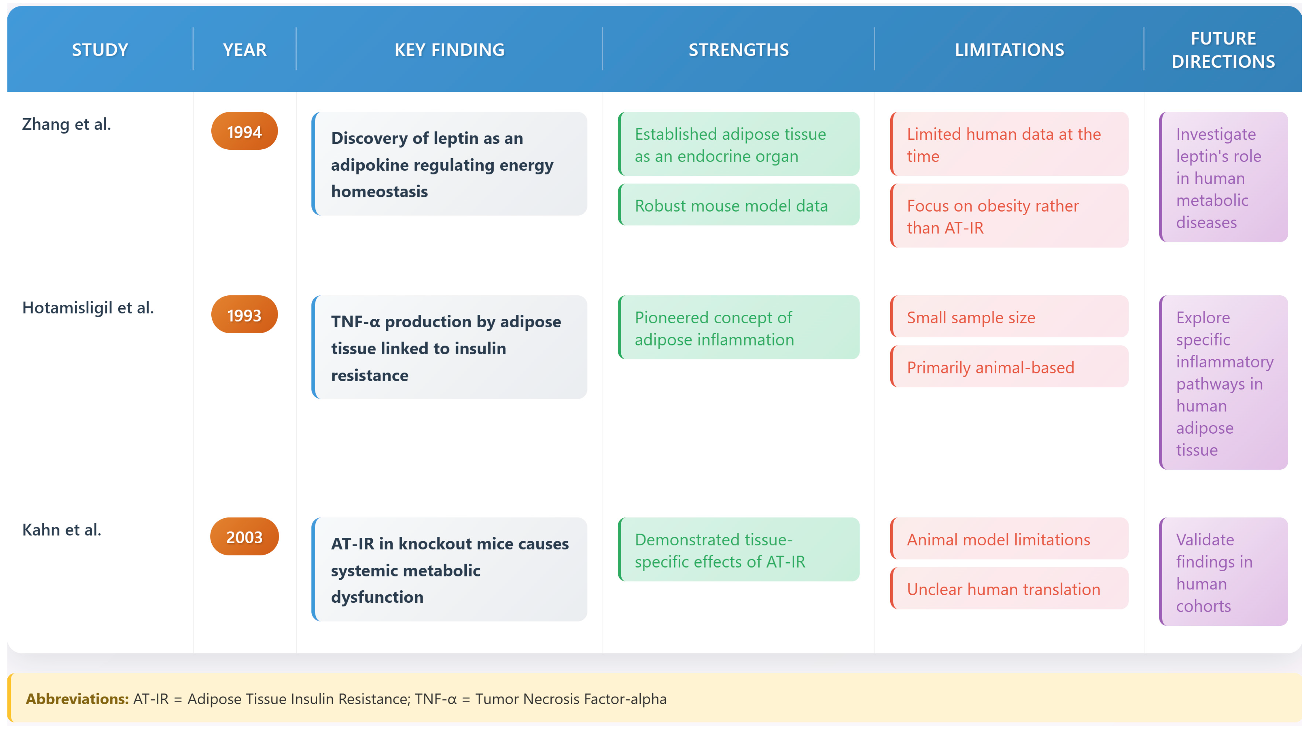This screenshot has height=732, width=1308.
Task: Select the Kahn et al. study name
Action: (62, 530)
